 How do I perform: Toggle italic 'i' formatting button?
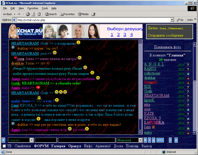149,140
